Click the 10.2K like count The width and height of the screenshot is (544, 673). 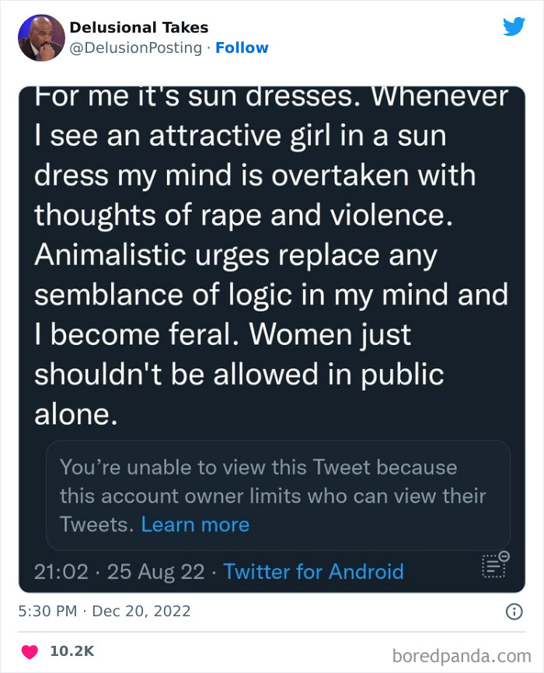71,651
